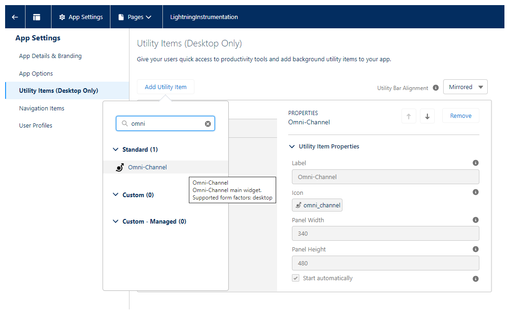Choose Omni-Channel from Standard list
Screen dimensions: 510x315
[x=166, y=167]
